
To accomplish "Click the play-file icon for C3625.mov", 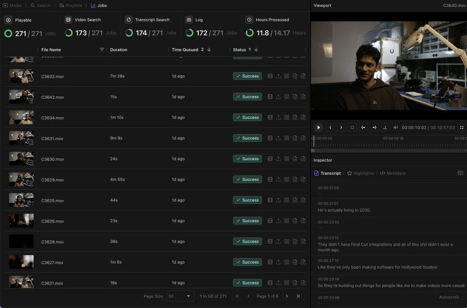I will [303, 200].
